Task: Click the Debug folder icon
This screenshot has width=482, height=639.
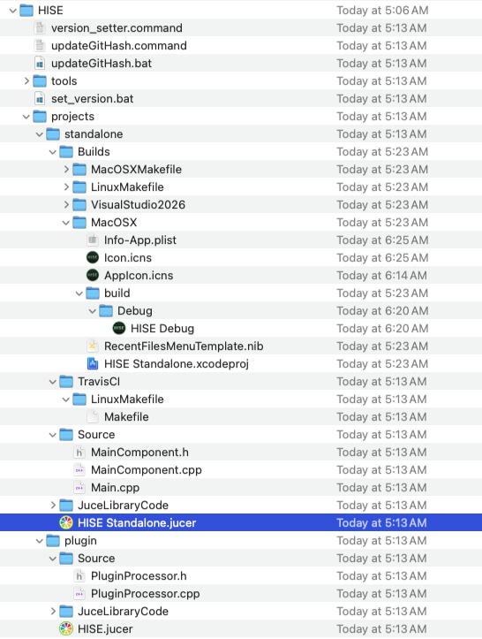Action: [106, 310]
